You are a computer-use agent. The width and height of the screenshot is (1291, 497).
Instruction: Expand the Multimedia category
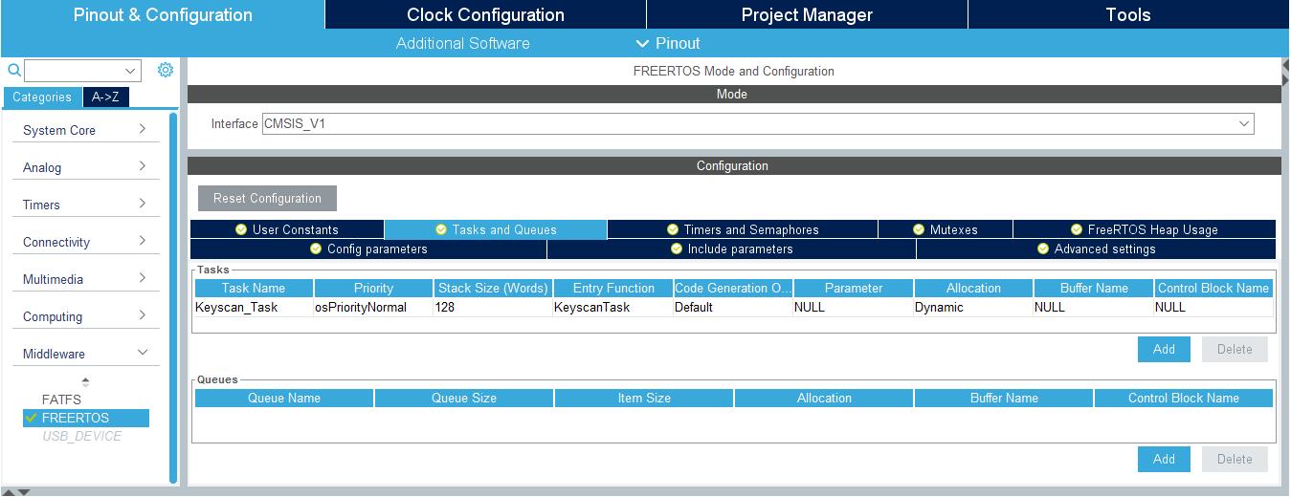(x=85, y=279)
